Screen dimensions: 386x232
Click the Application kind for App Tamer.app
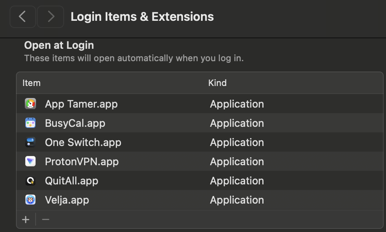(x=237, y=104)
